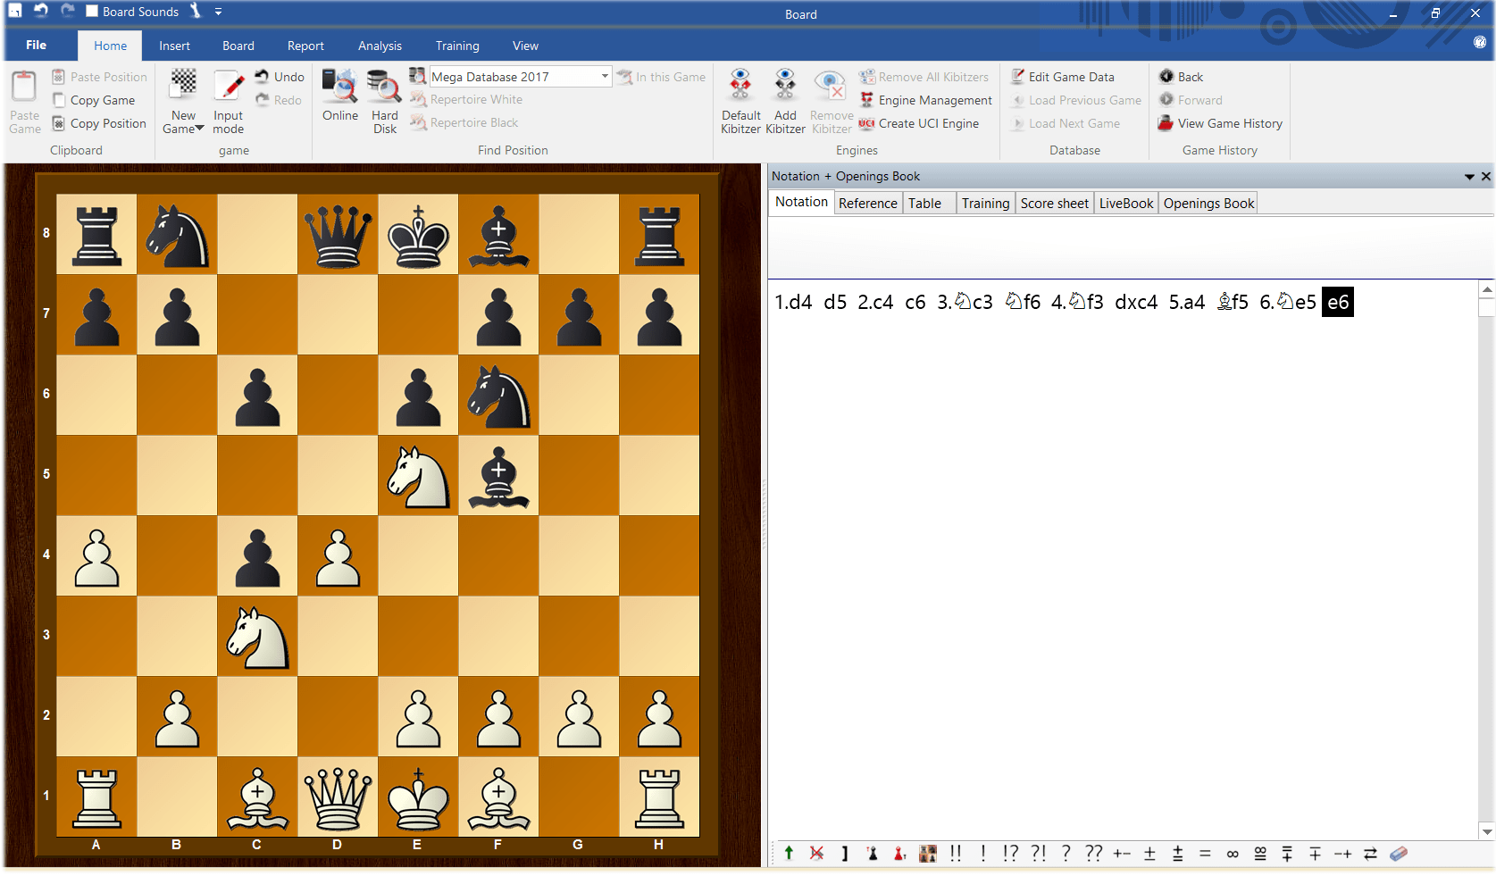Create a UCI Engine
1496x876 pixels.
(x=919, y=123)
